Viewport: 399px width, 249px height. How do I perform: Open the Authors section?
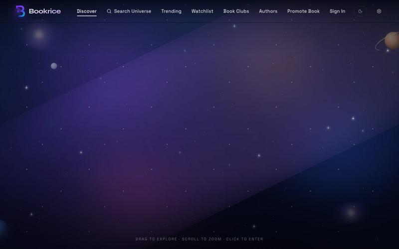pyautogui.click(x=268, y=11)
